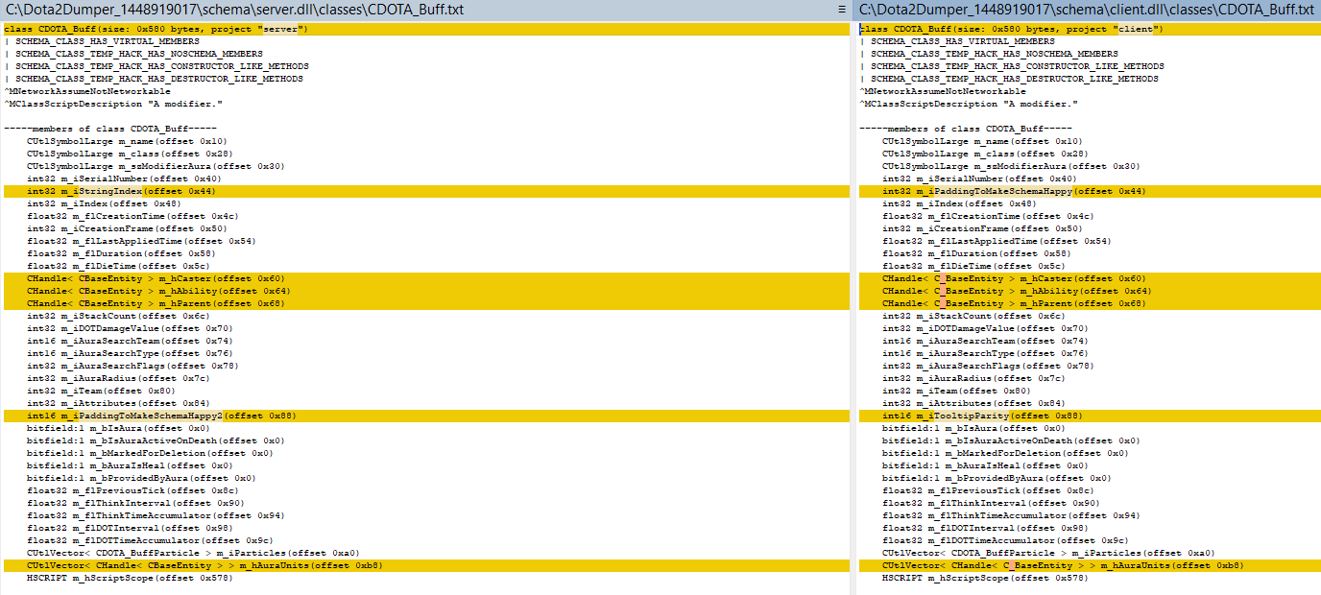Select float32 m_flCreationTime line in client.dll pane
This screenshot has width=1321, height=595.
pos(988,216)
